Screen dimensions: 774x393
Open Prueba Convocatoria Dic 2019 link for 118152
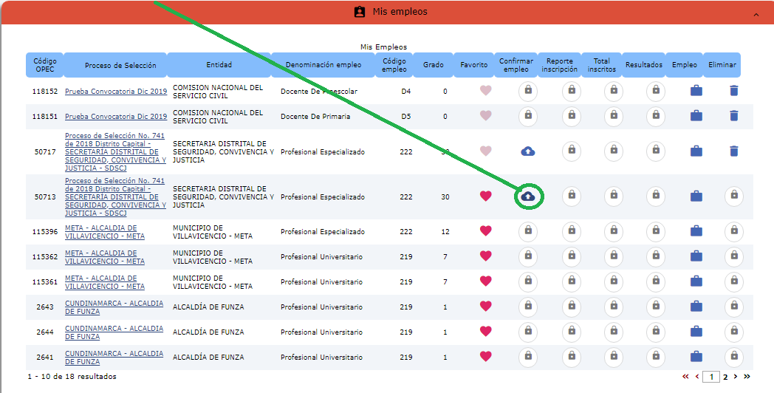pyautogui.click(x=115, y=92)
